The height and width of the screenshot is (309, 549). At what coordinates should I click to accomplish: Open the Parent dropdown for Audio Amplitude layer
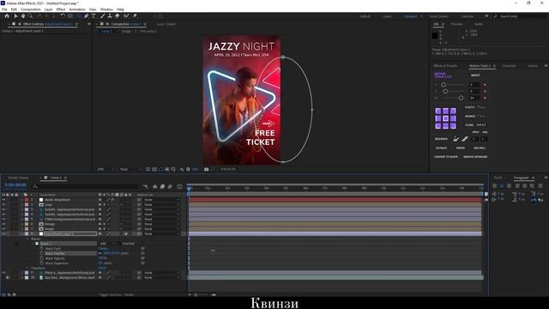point(161,200)
